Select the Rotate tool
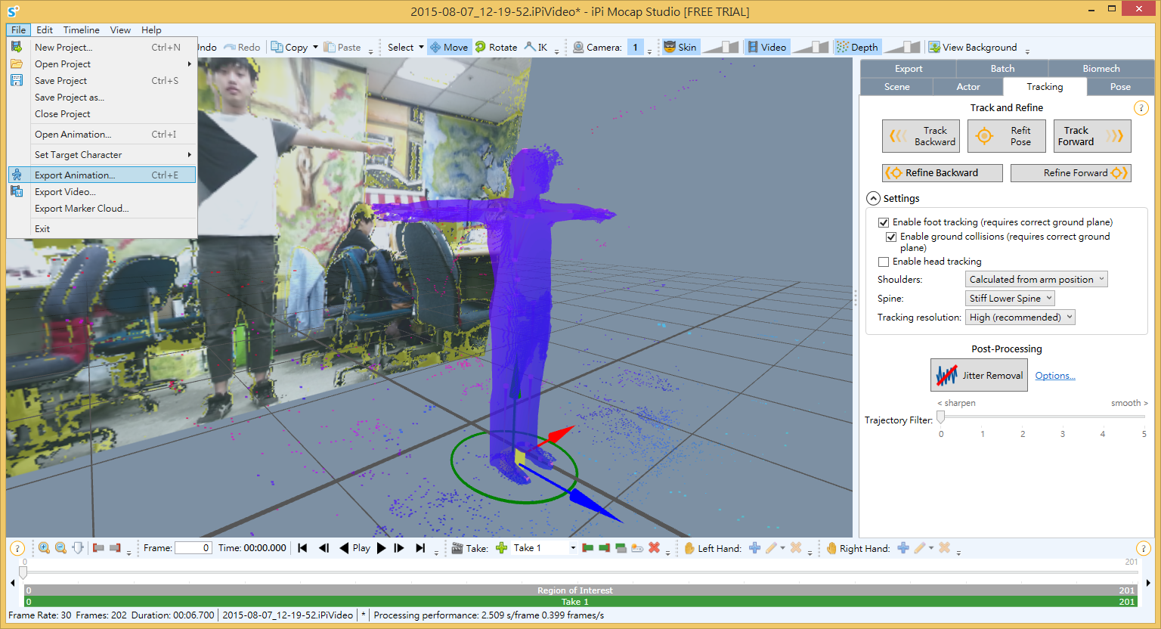The width and height of the screenshot is (1161, 629). pyautogui.click(x=496, y=47)
